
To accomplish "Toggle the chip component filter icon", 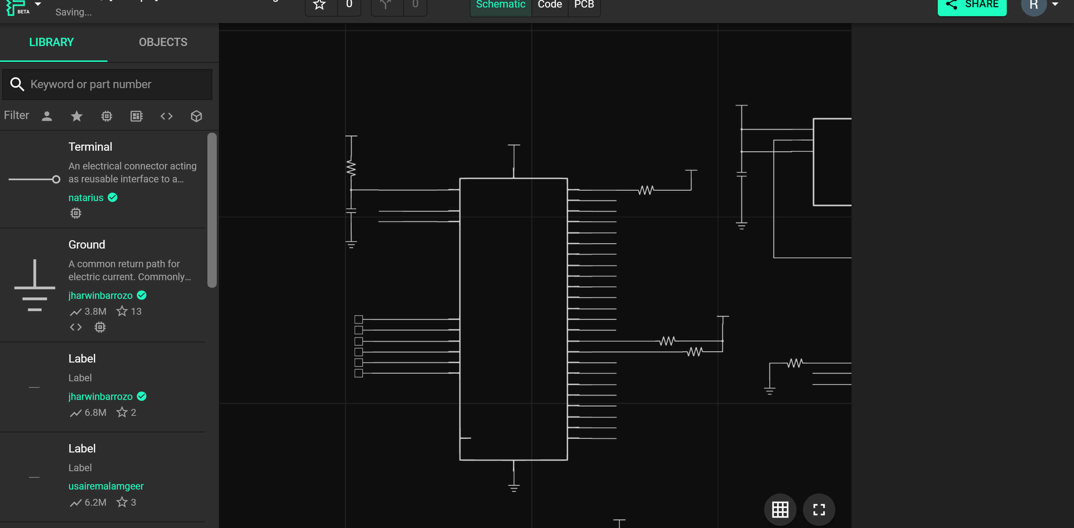I will (x=107, y=116).
